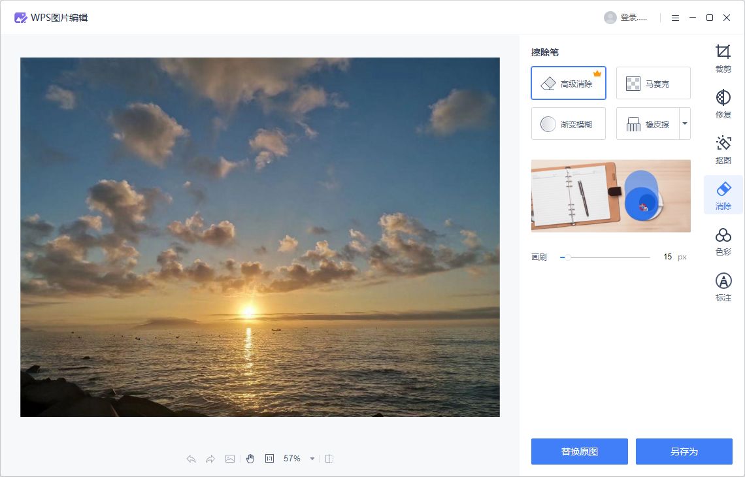Open the 标注 (annotation) tool

pyautogui.click(x=723, y=287)
